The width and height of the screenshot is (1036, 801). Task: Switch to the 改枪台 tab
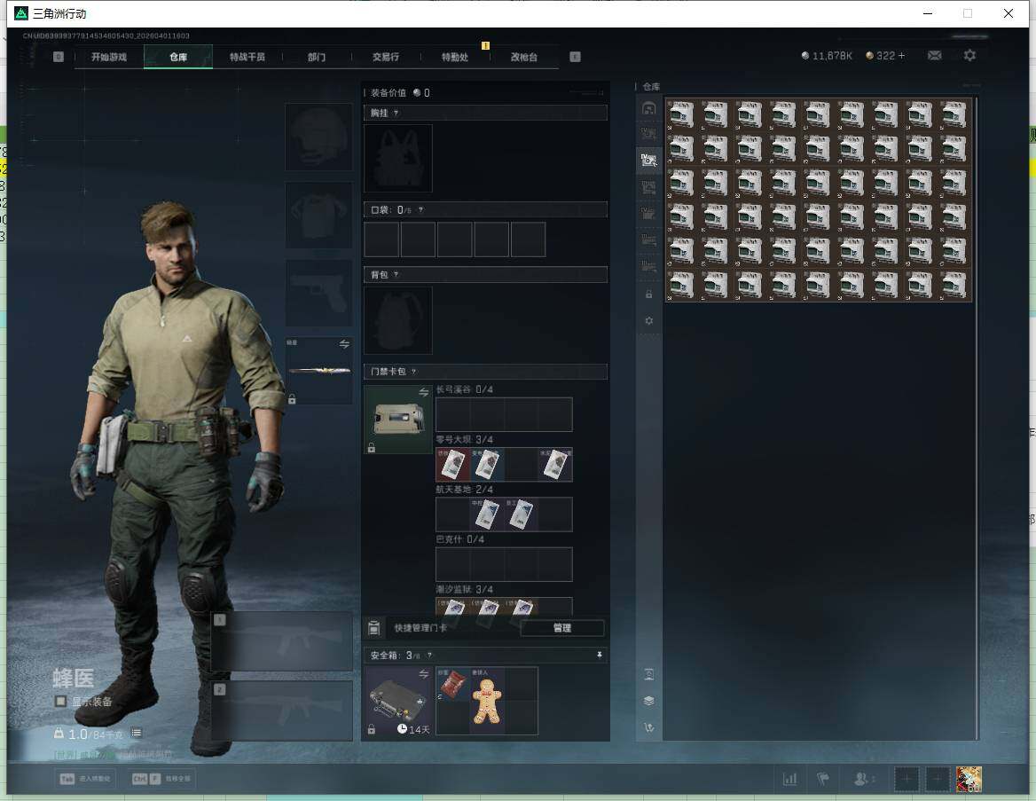pos(524,57)
